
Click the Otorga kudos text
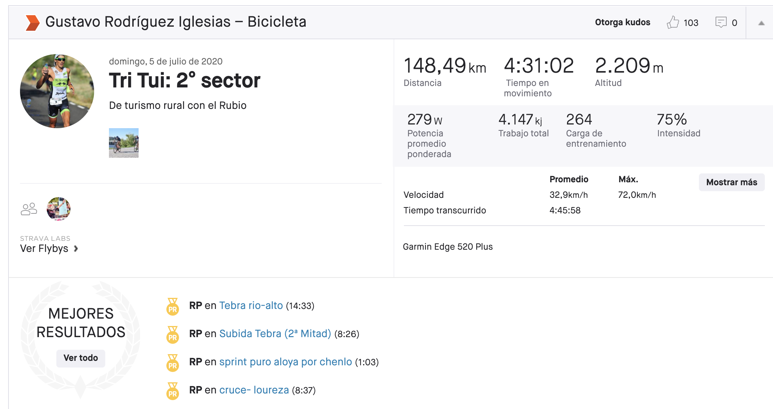point(623,22)
